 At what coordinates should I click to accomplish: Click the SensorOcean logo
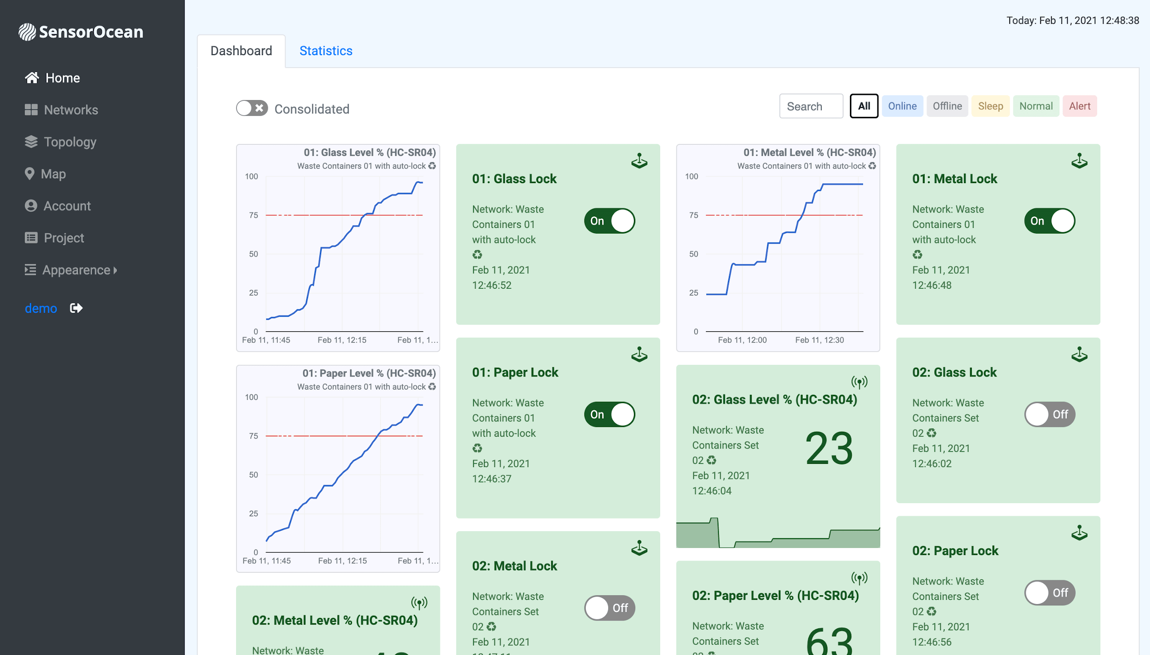click(x=81, y=32)
